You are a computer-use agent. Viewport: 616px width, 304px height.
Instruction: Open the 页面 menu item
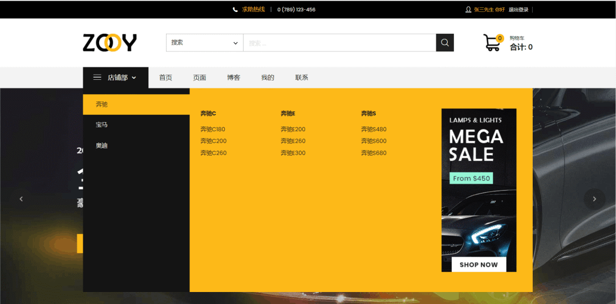(200, 78)
